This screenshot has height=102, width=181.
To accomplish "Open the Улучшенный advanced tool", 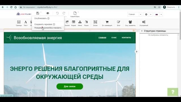I will pos(144,23).
